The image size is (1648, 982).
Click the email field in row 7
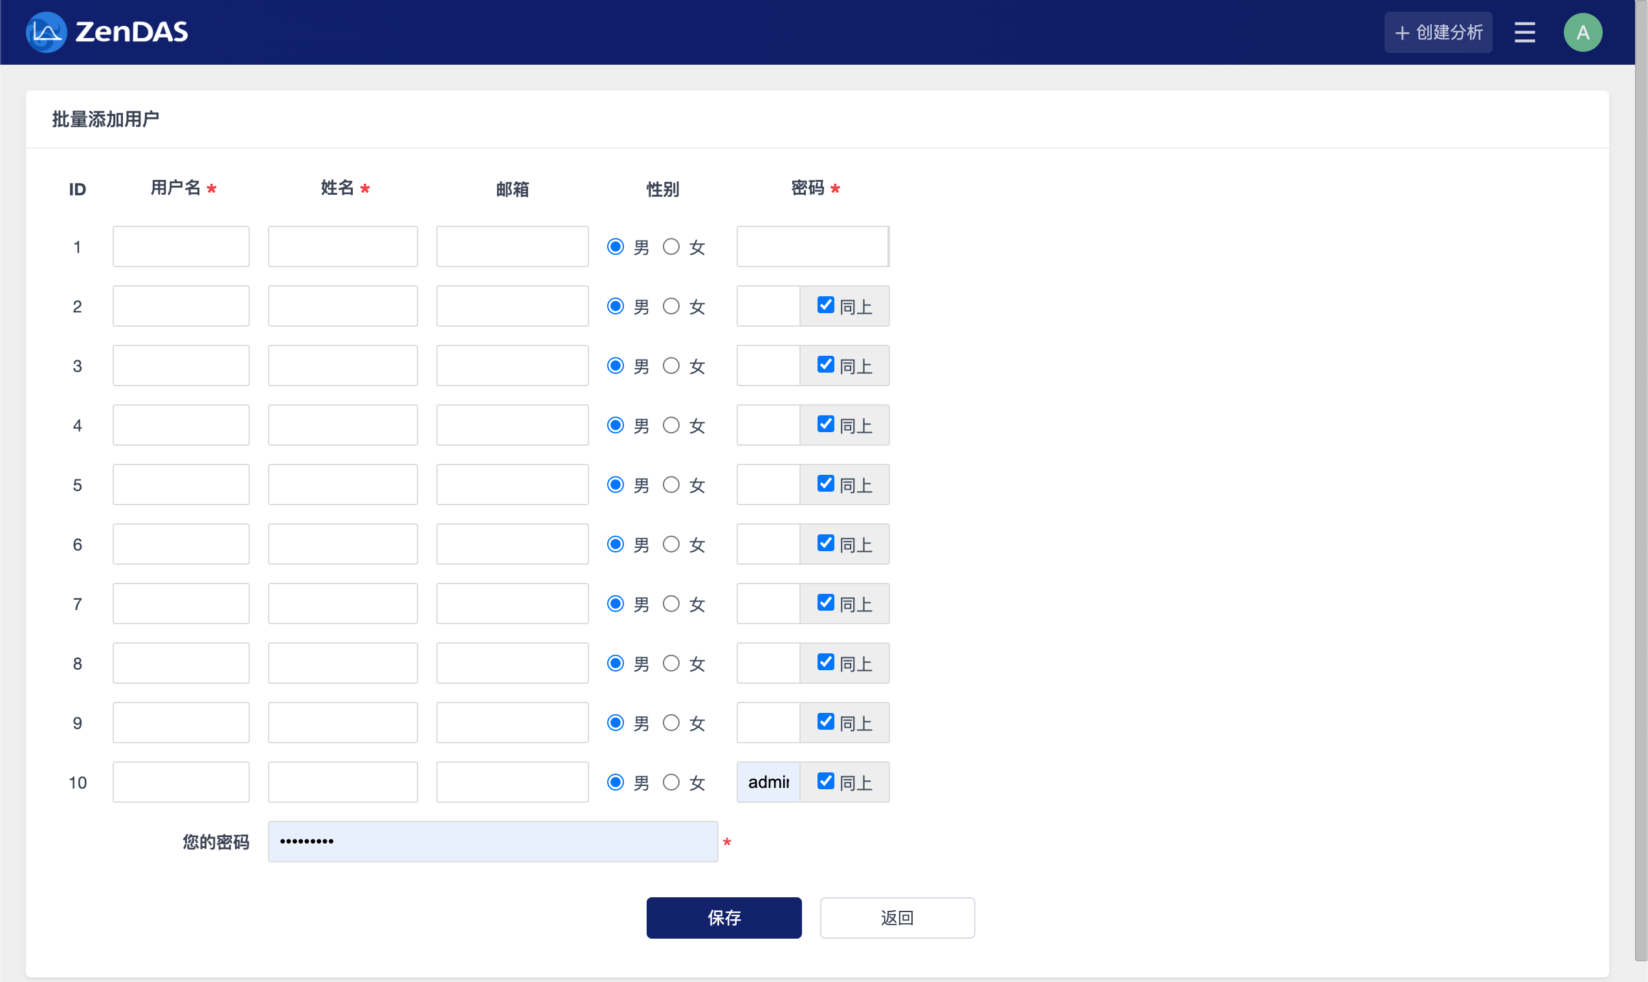(512, 604)
